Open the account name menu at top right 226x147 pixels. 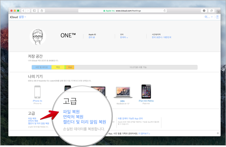point(209,17)
